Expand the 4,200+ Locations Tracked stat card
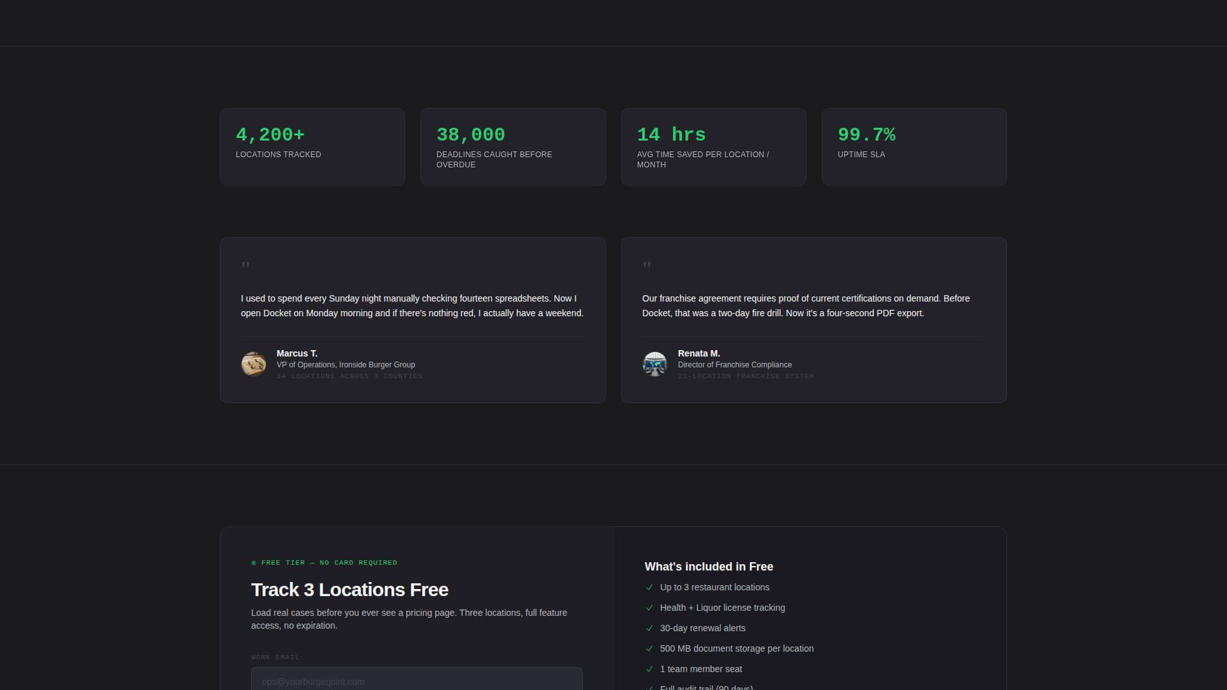 pyautogui.click(x=312, y=146)
